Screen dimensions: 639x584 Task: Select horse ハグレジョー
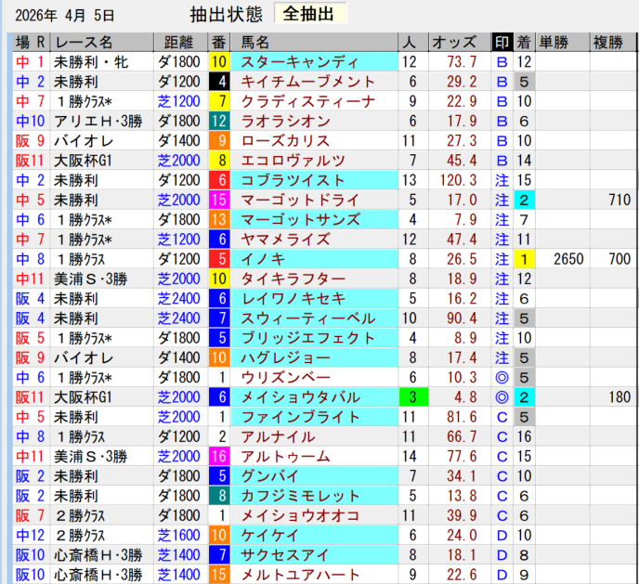click(x=314, y=358)
